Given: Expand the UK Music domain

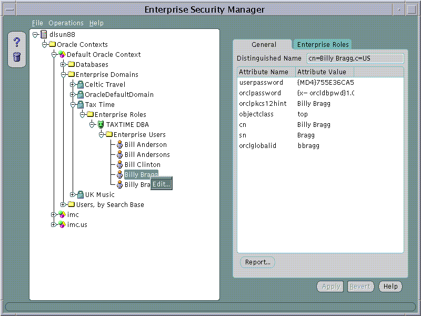Looking at the screenshot, I should (x=72, y=194).
